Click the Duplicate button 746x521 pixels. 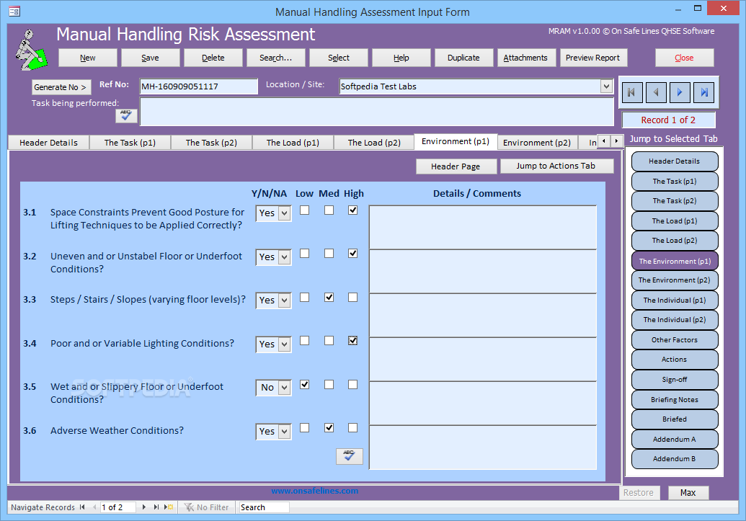(463, 58)
